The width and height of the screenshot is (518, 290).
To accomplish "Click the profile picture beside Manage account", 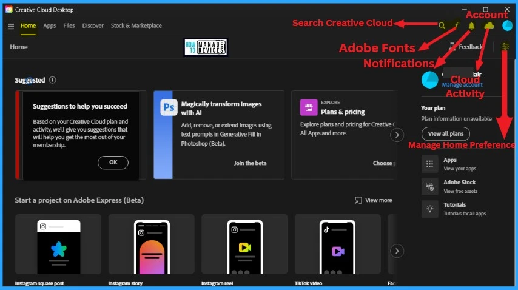I will [429, 80].
